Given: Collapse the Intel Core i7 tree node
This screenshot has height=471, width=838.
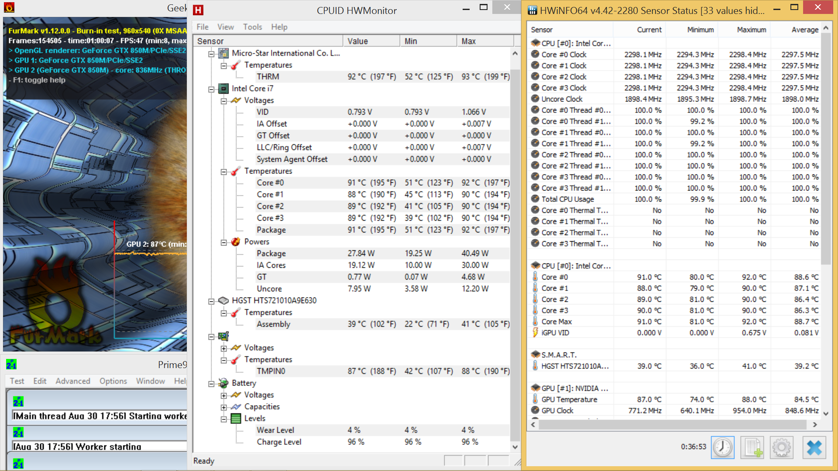Looking at the screenshot, I should pyautogui.click(x=211, y=89).
